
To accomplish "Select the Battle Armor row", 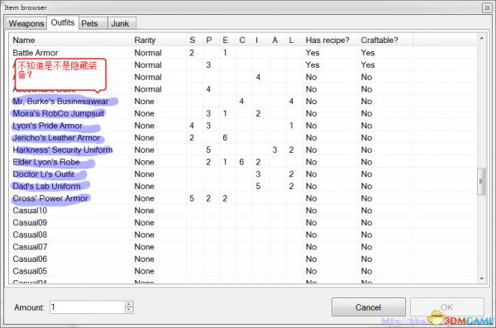I will [x=243, y=53].
